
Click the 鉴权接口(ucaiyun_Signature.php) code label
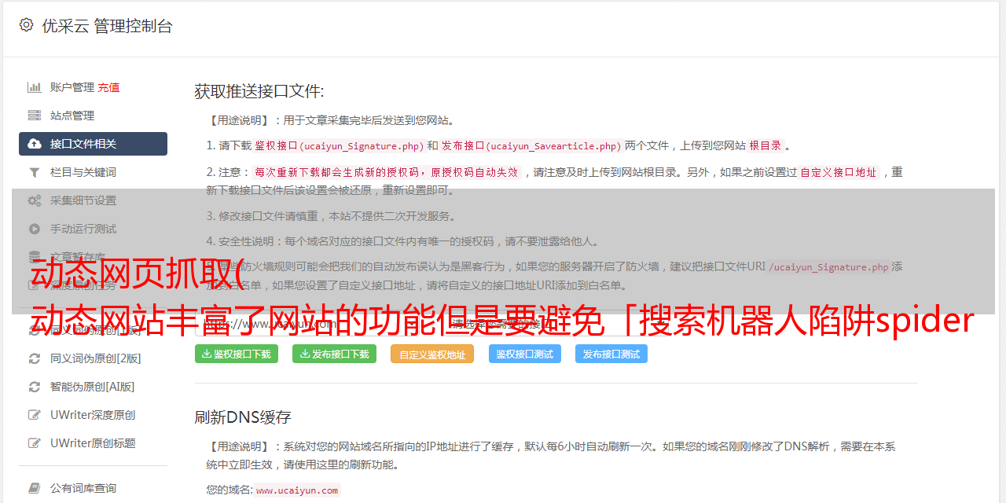point(339,145)
